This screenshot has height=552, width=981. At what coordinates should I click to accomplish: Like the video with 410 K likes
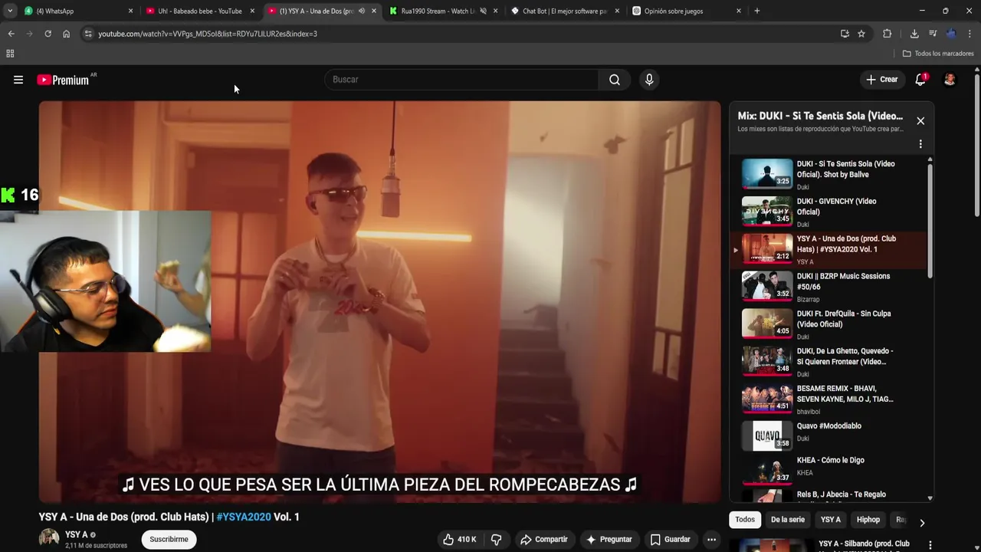pyautogui.click(x=459, y=540)
